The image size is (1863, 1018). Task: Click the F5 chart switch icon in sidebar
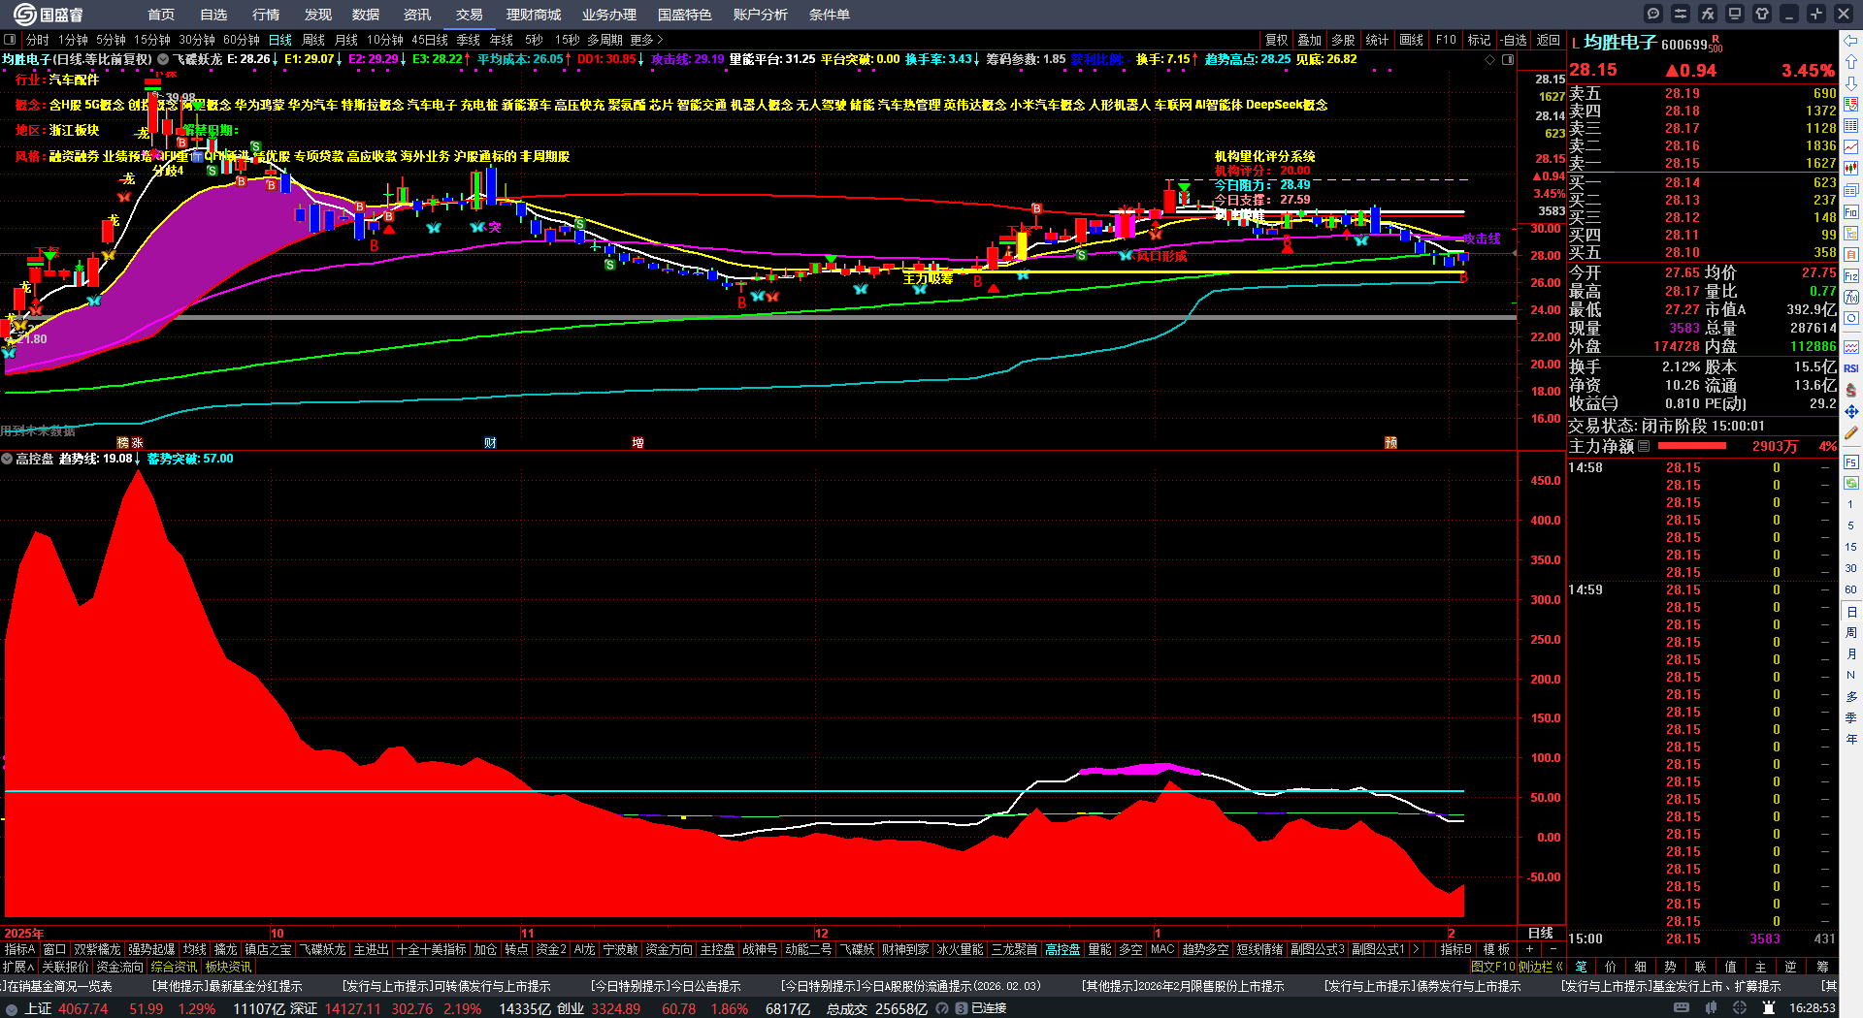coord(1851,462)
